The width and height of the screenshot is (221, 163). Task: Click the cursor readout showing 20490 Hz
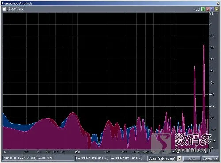pos(38,158)
